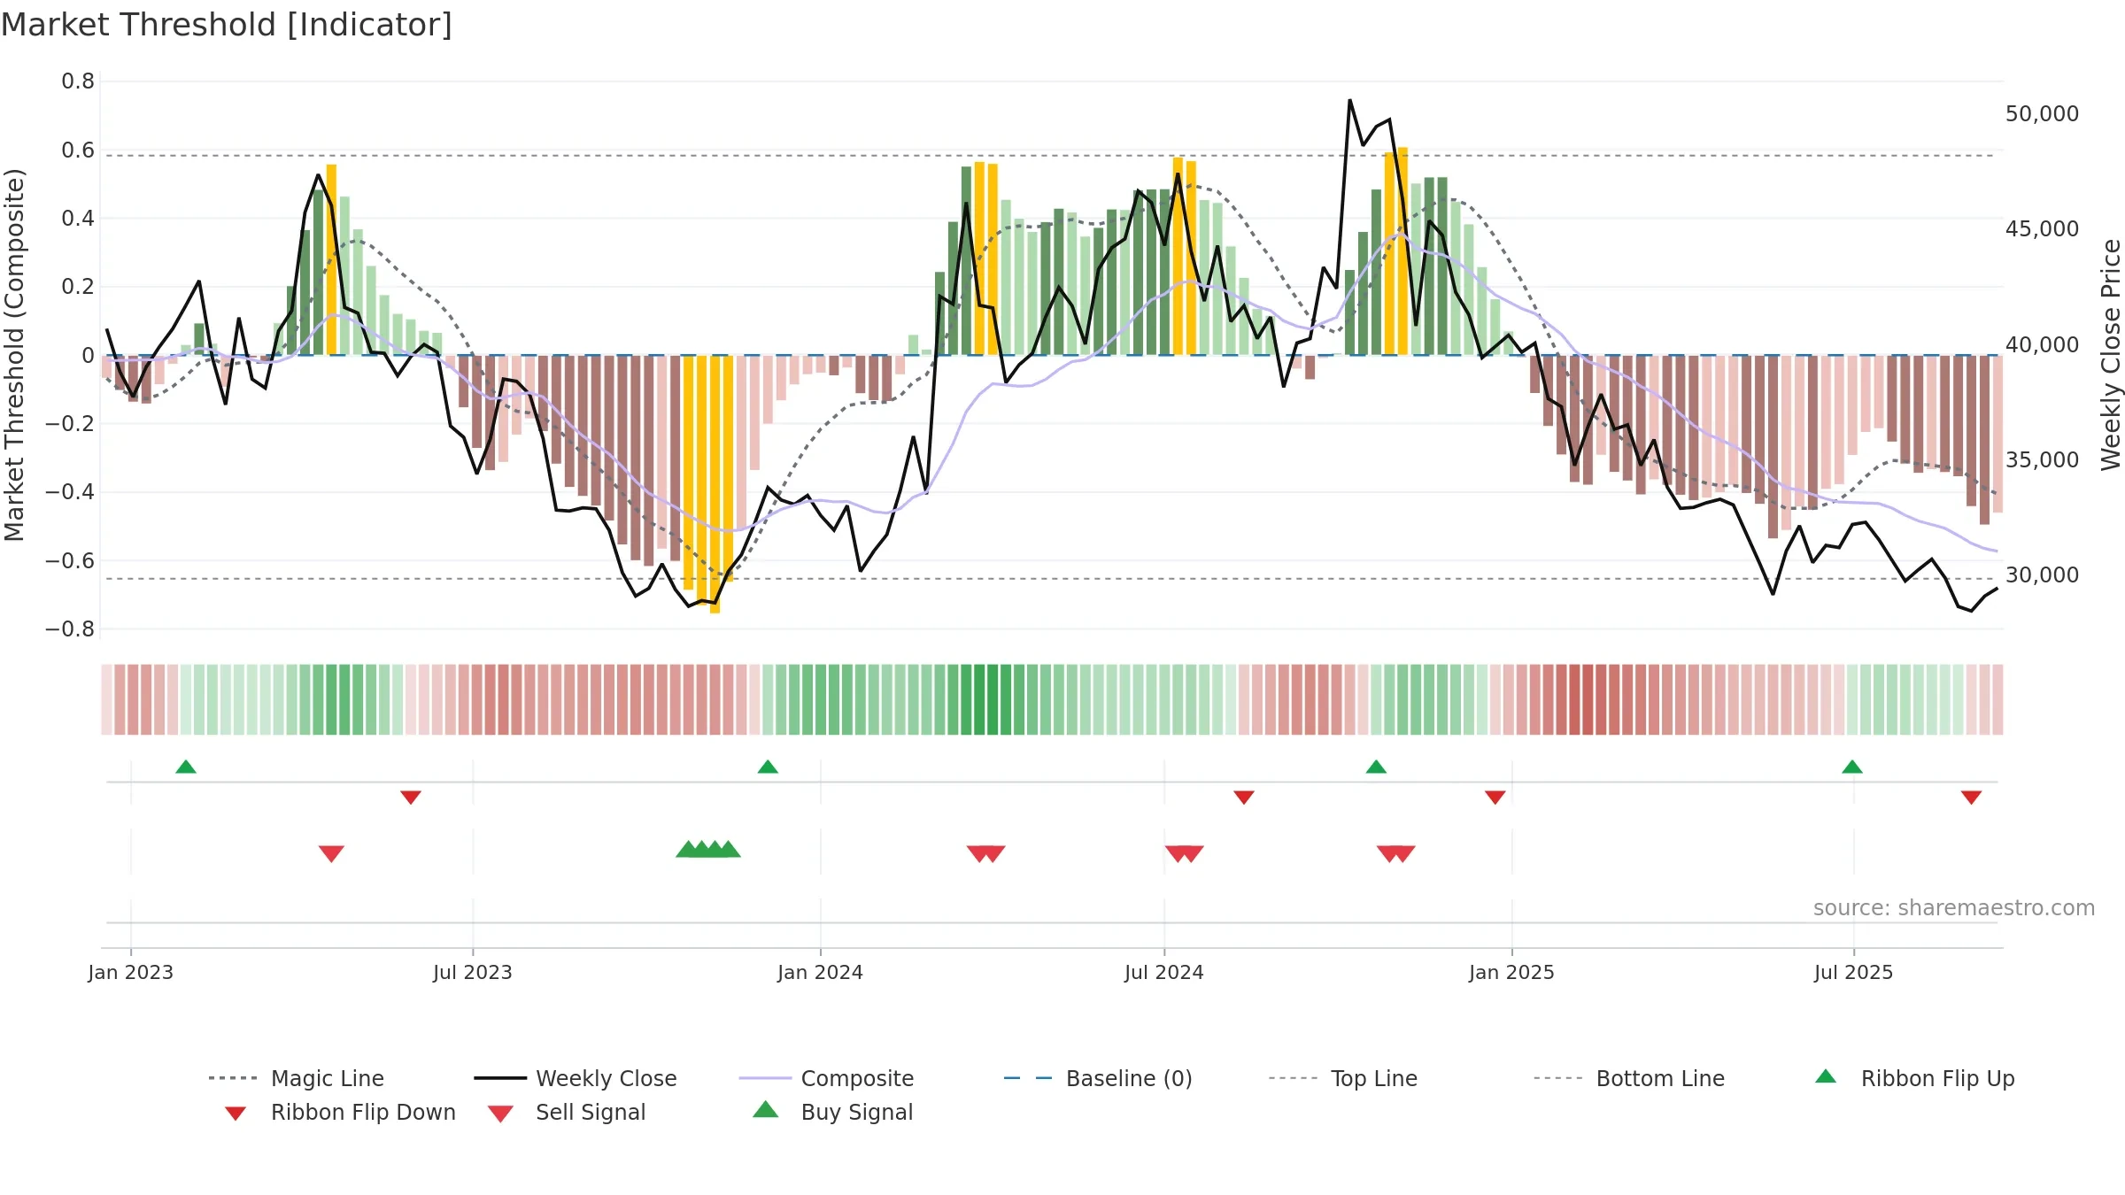Click the 40,000 price axis tick
This screenshot has height=1195, width=2125.
(x=2042, y=344)
